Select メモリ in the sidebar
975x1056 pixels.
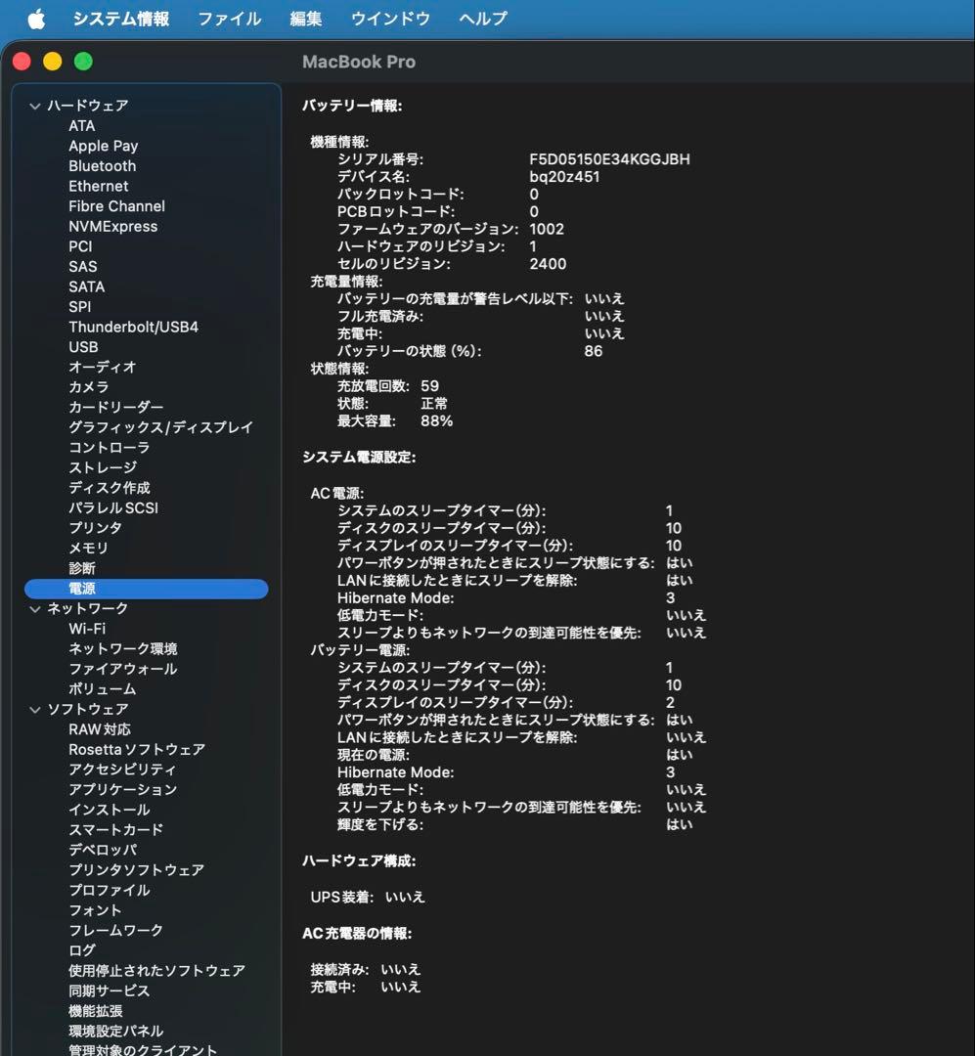point(89,548)
